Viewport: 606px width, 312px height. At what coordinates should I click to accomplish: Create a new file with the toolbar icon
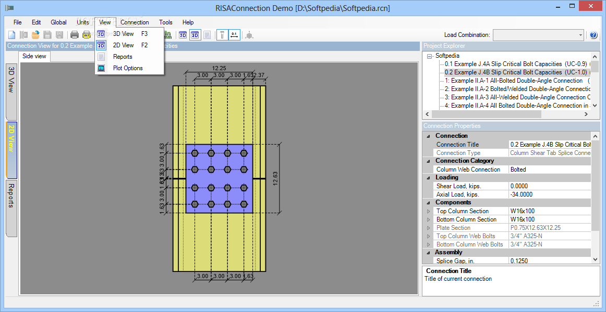(x=12, y=35)
